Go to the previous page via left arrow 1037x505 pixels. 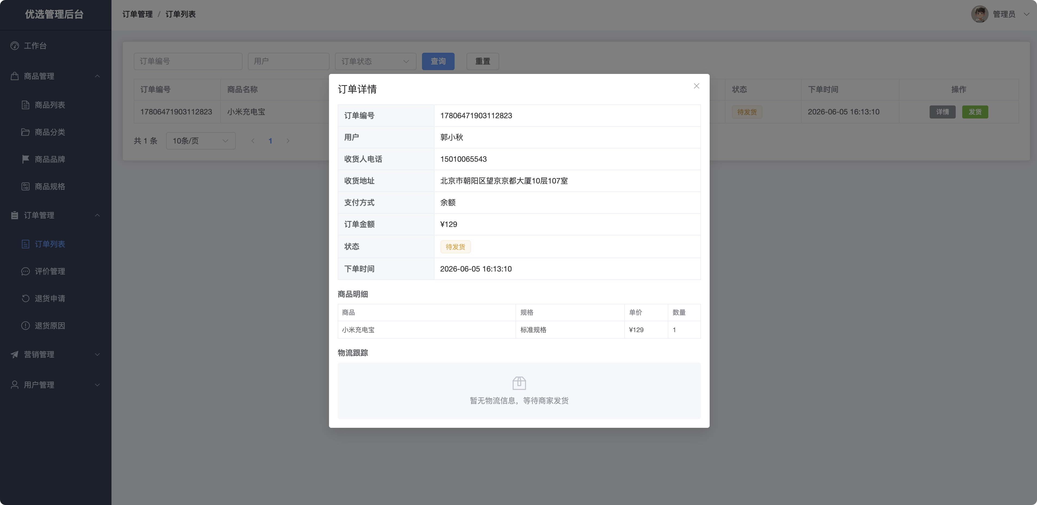(253, 141)
